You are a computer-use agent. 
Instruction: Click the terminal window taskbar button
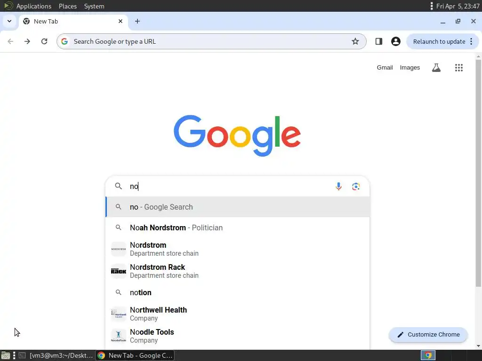click(x=56, y=355)
